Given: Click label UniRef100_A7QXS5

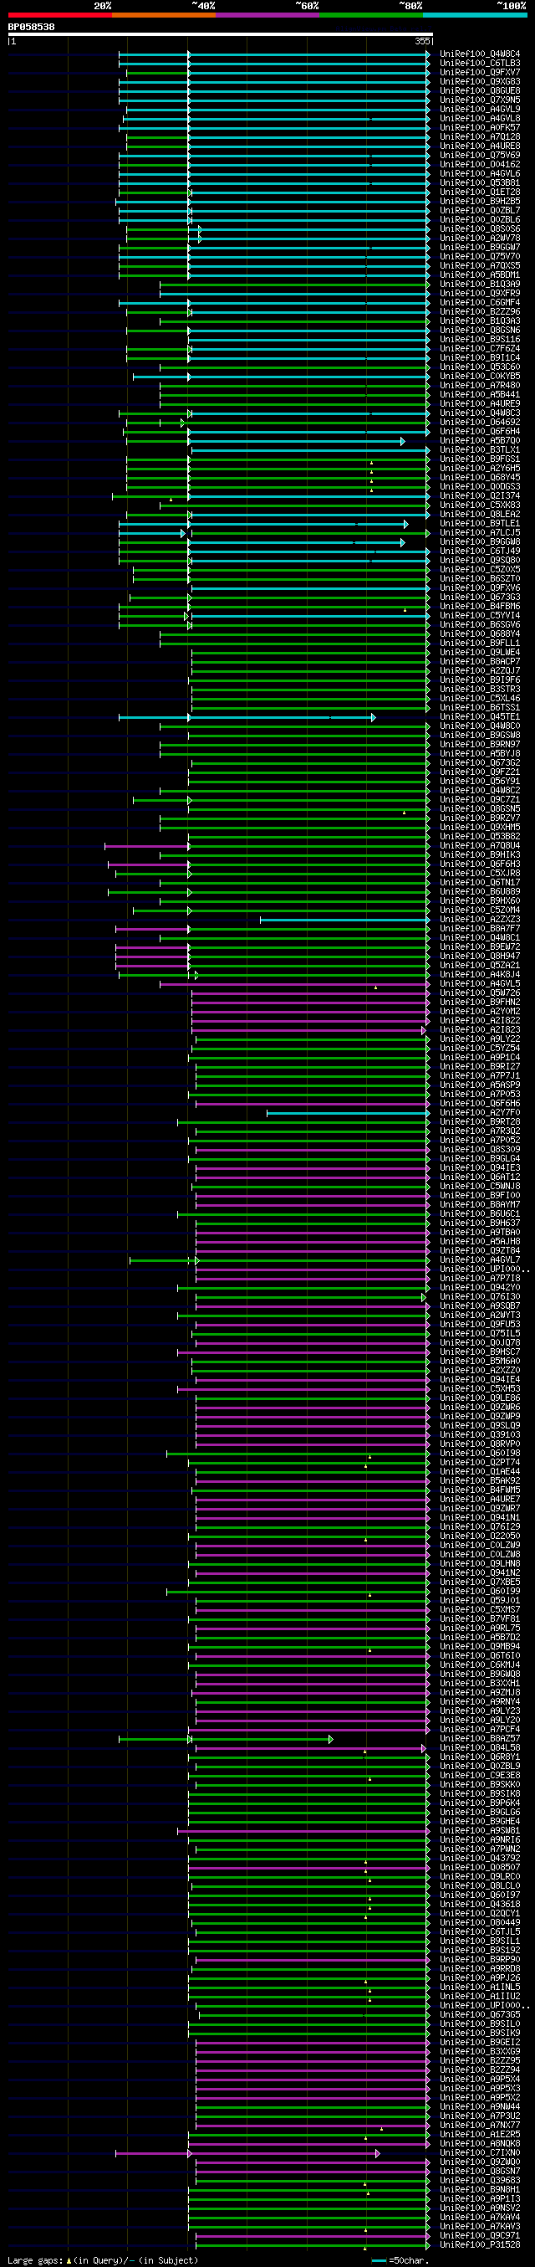Looking at the screenshot, I should coord(480,266).
